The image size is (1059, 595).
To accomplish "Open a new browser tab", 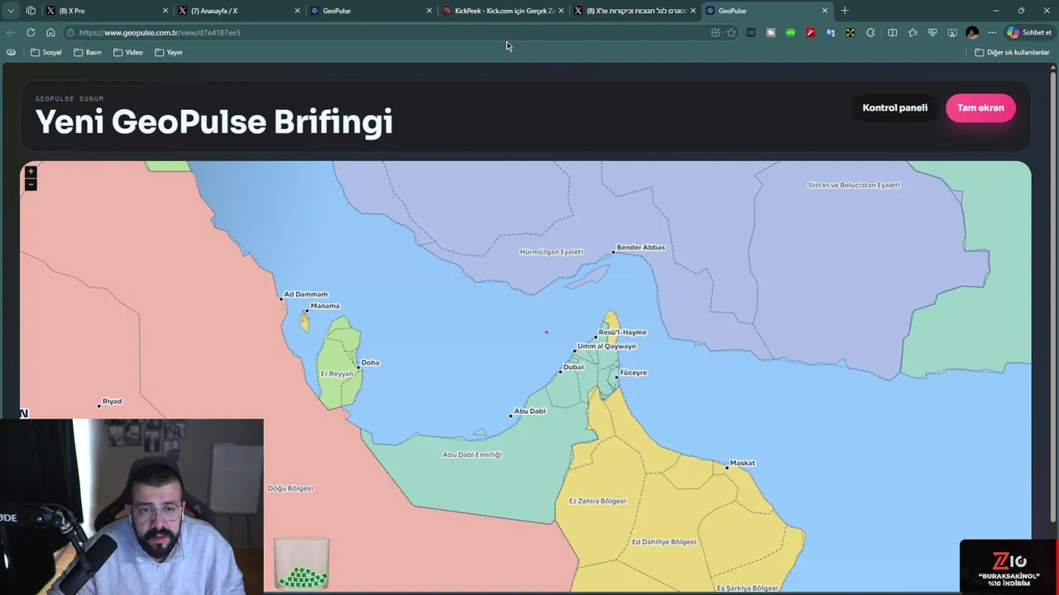I will (845, 11).
